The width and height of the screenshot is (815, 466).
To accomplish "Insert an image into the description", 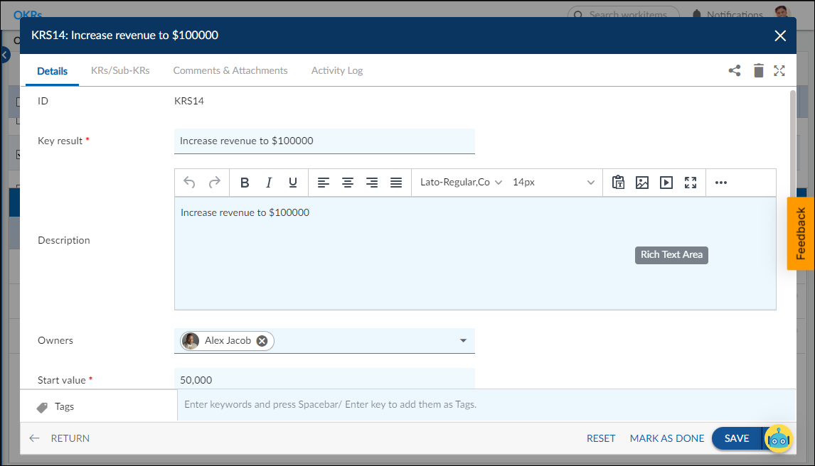I will (x=642, y=183).
